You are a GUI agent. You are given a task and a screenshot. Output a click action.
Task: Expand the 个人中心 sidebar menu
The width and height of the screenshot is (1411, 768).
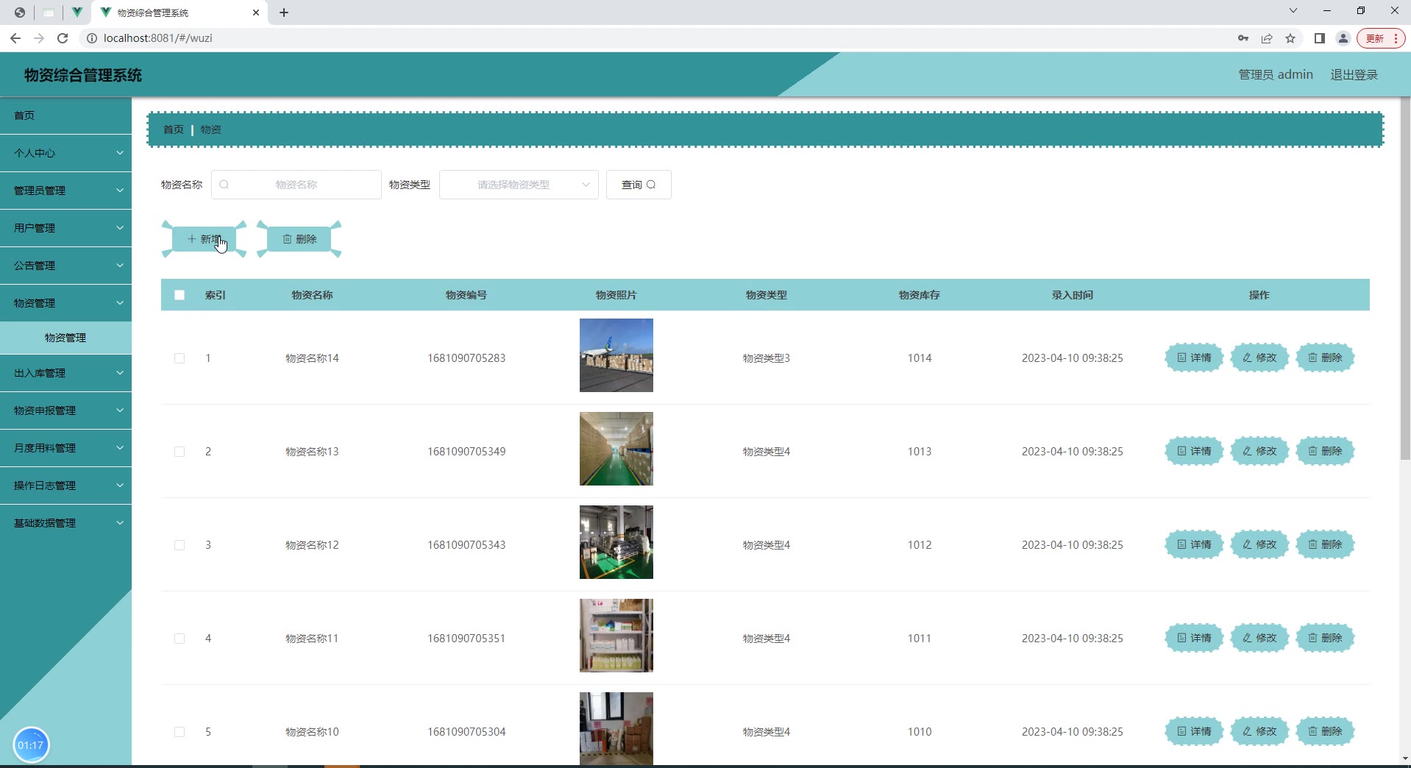(65, 153)
